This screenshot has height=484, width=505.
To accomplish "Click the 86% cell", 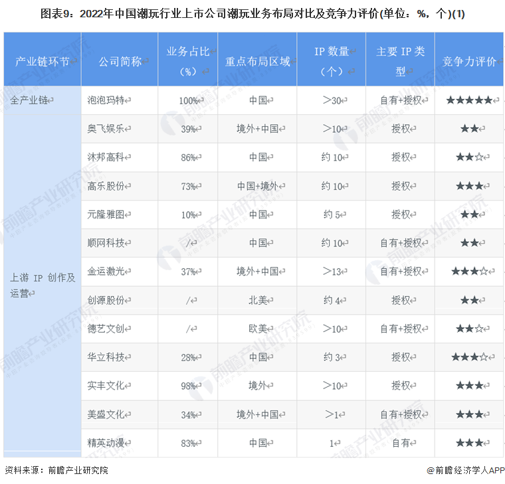I will coord(188,157).
